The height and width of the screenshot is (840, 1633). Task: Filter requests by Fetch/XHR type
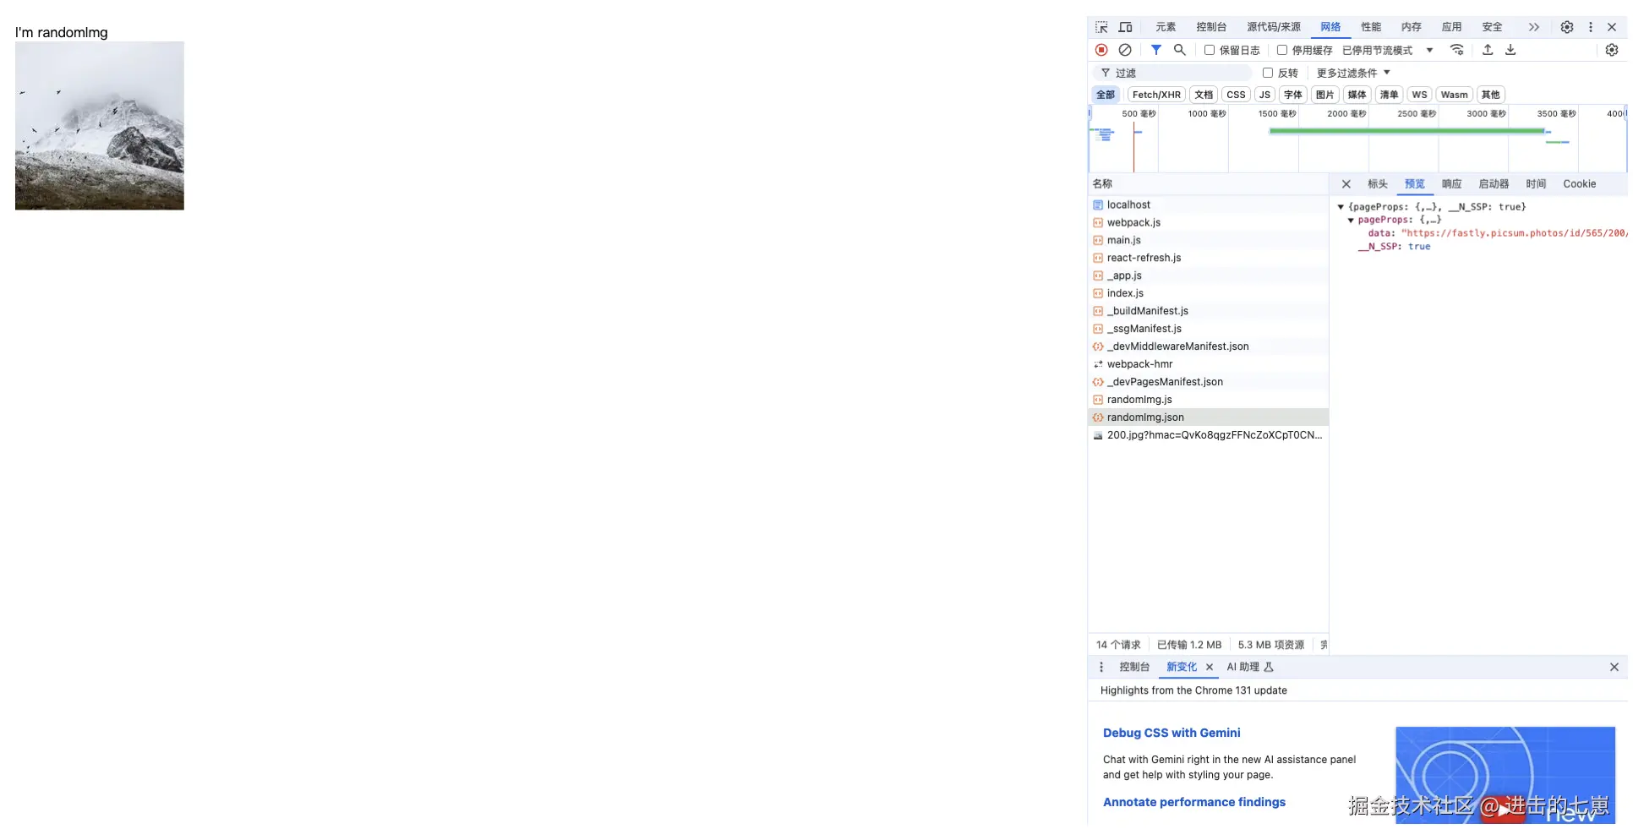coord(1155,94)
